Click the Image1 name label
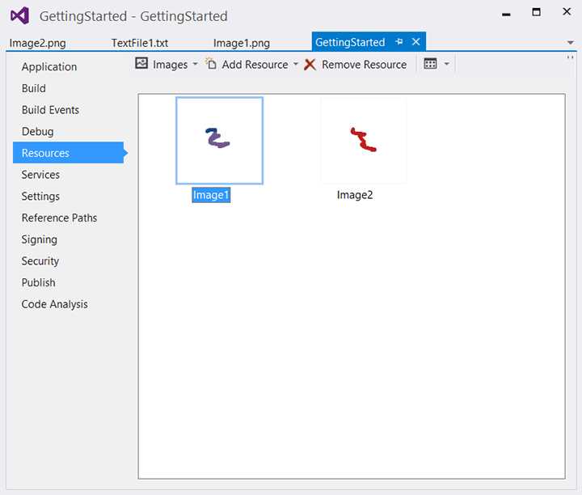Screen dimensions: 582x495 [x=211, y=195]
